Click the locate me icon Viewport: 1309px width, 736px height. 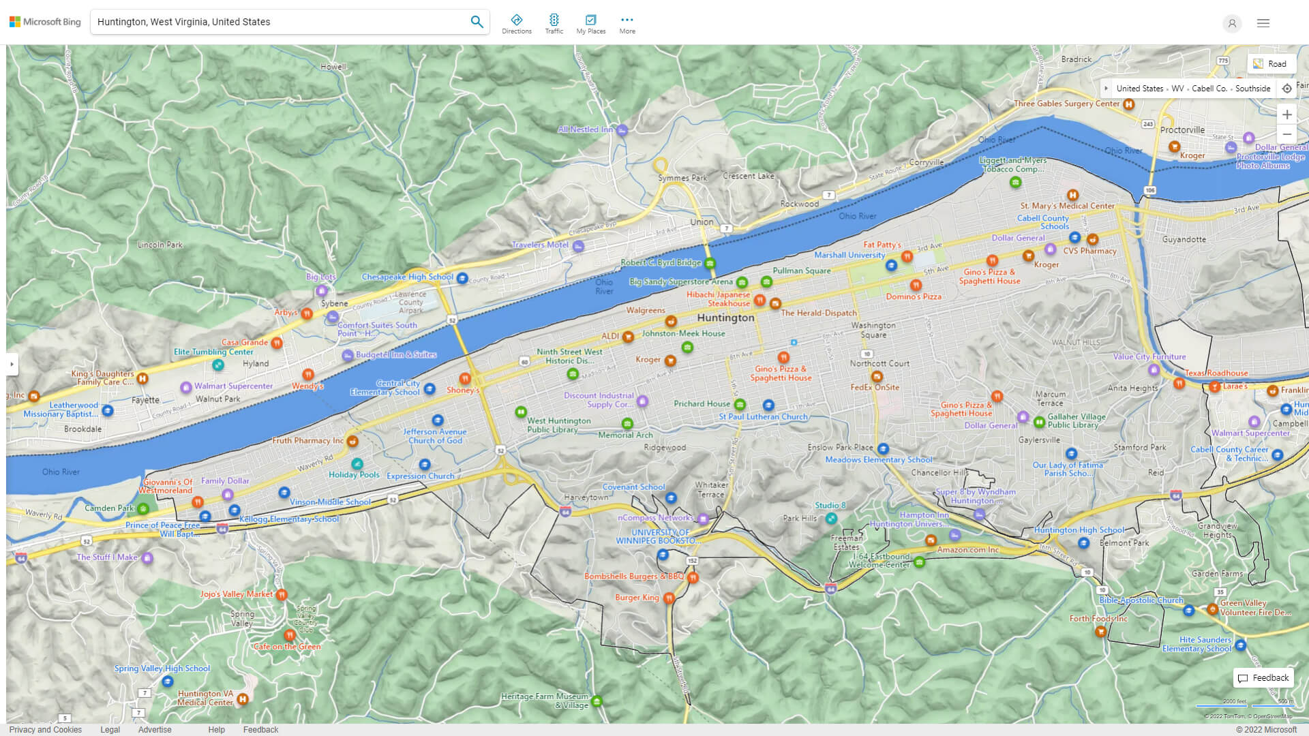pos(1287,89)
